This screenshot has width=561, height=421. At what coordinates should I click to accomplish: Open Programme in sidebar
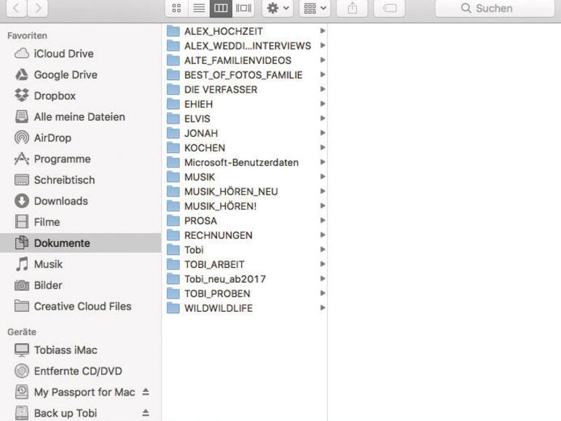80,160
